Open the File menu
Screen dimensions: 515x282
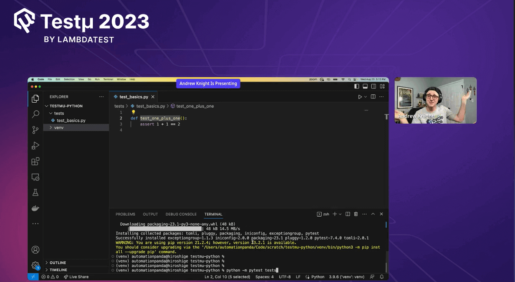pyautogui.click(x=50, y=79)
